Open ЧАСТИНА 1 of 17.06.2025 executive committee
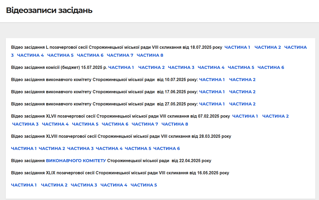319x200 pixels. click(x=212, y=92)
